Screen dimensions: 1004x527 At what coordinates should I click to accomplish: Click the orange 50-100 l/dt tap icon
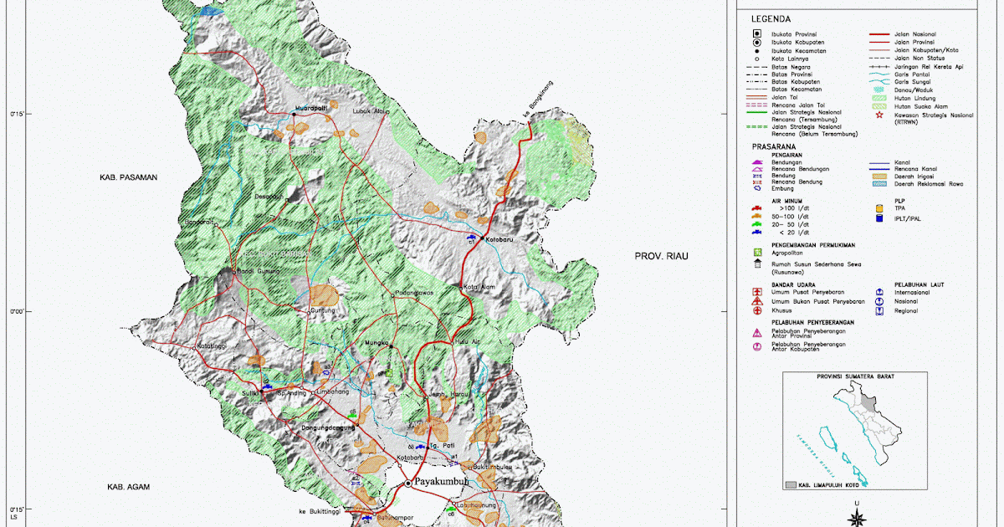click(756, 216)
